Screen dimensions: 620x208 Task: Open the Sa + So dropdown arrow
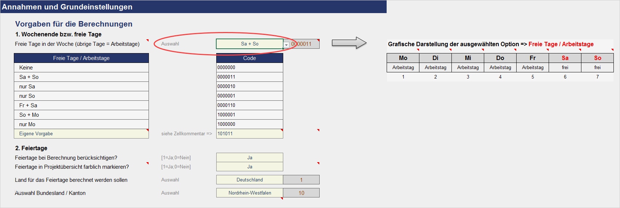(x=287, y=45)
